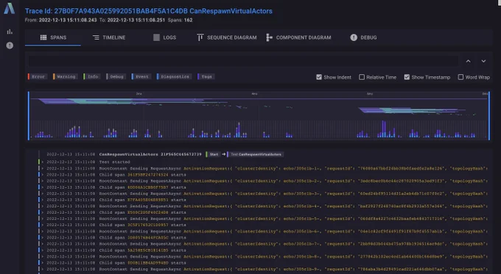The height and width of the screenshot is (274, 501).
Task: Open the Sequence Diagram tab
Action: coord(226,37)
